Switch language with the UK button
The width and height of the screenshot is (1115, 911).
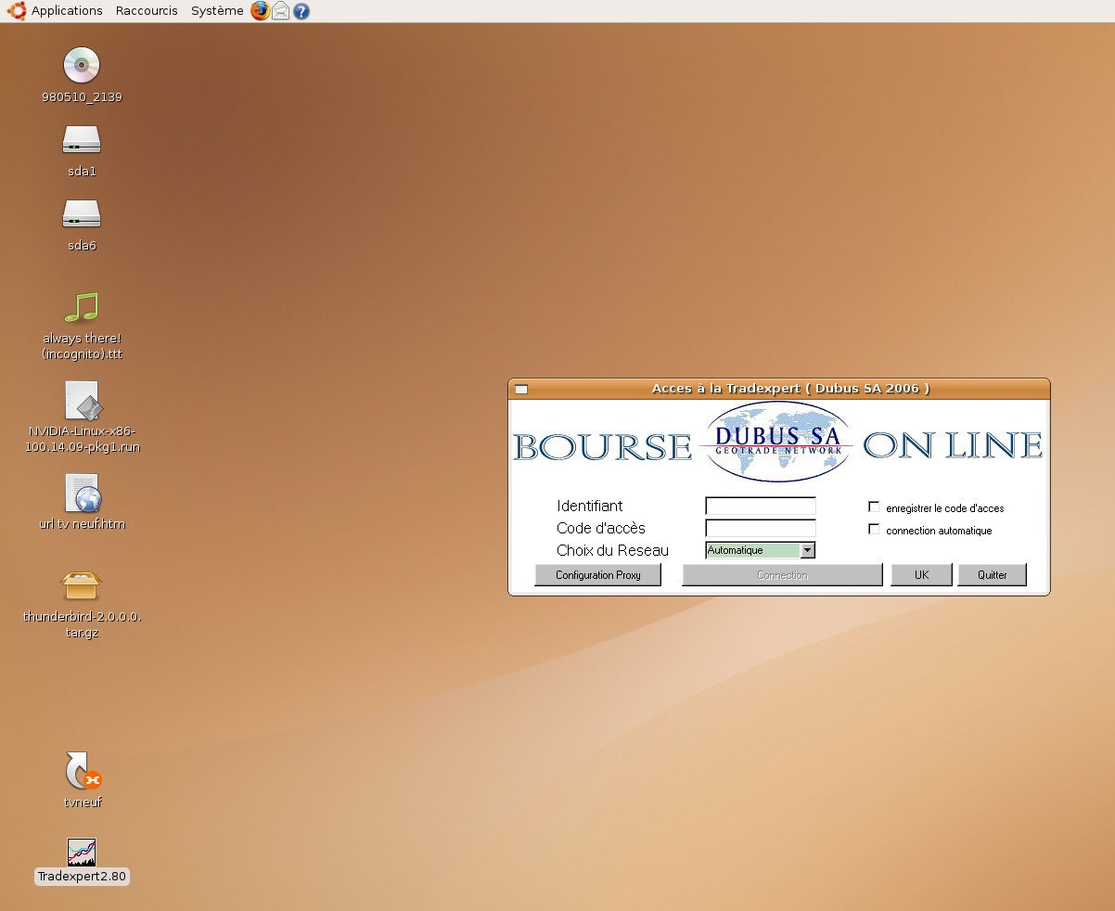(921, 575)
